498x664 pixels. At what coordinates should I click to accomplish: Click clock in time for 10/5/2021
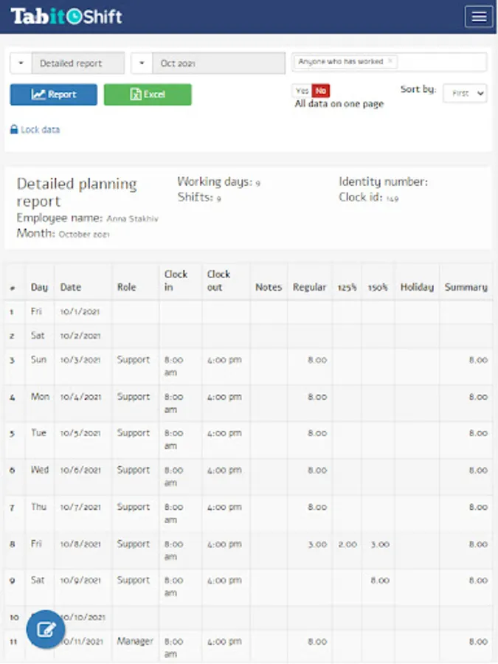tap(173, 439)
